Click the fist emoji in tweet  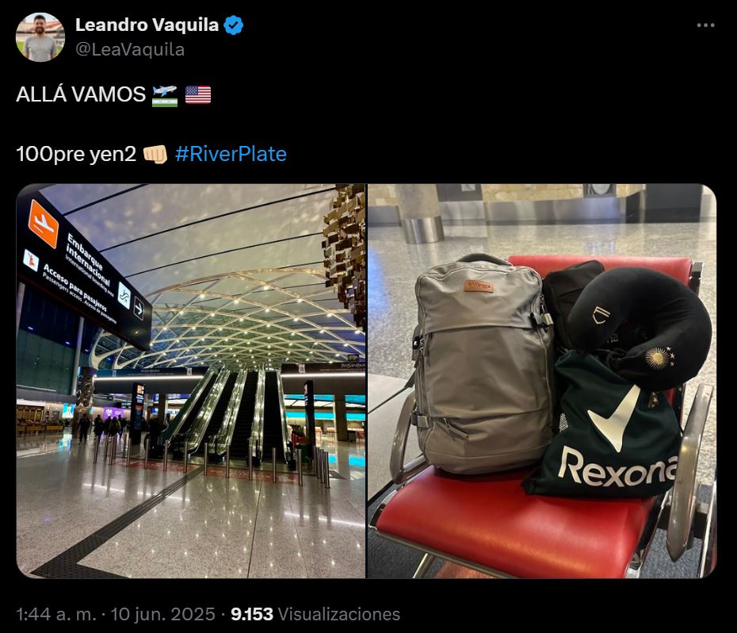[155, 154]
